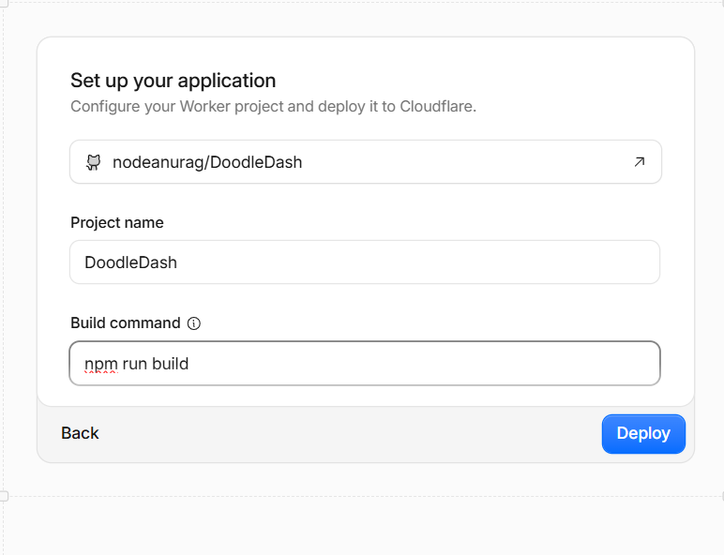724x555 pixels.
Task: Open repository via external link arrow icon
Action: pyautogui.click(x=639, y=162)
